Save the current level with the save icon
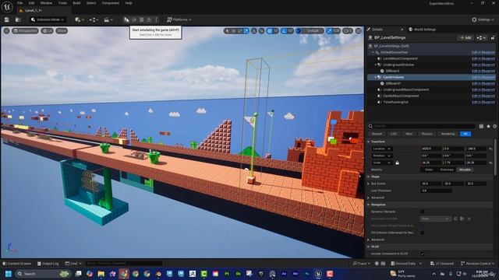This screenshot has width=499, height=280. [7, 19]
